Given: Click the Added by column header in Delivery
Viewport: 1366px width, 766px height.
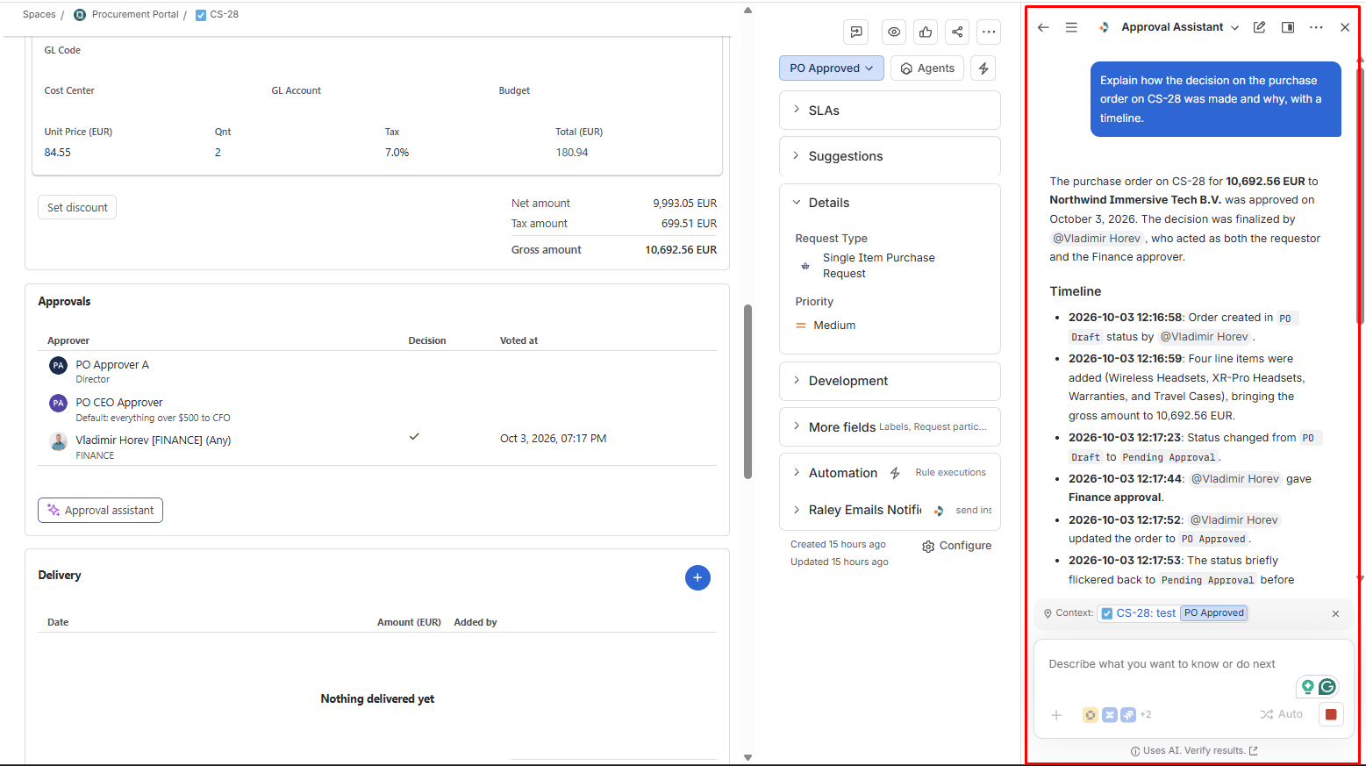Looking at the screenshot, I should pos(476,622).
